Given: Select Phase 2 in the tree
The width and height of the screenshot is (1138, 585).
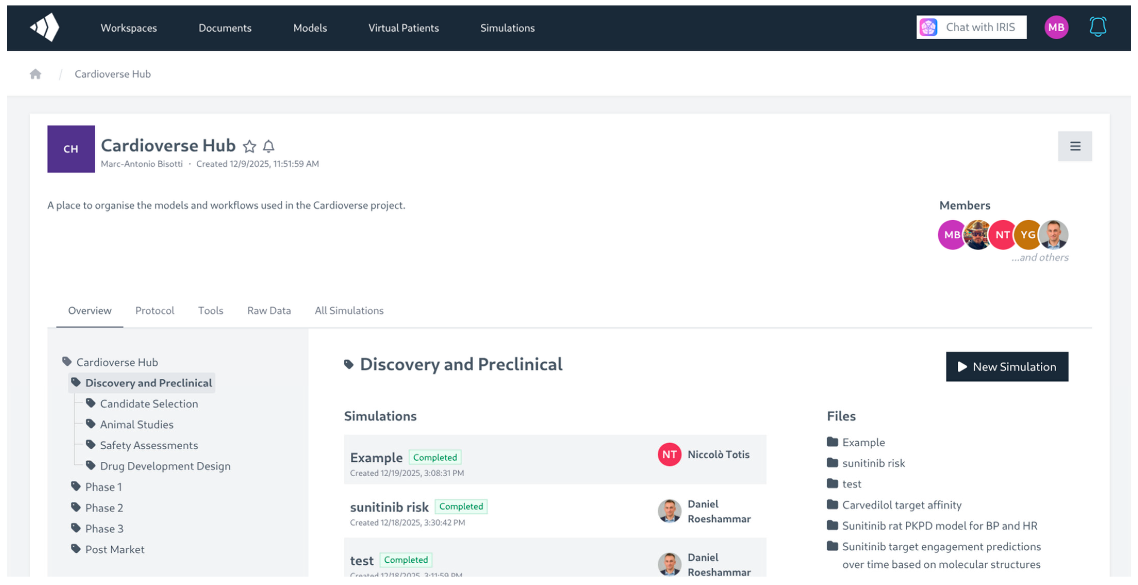Looking at the screenshot, I should point(97,508).
